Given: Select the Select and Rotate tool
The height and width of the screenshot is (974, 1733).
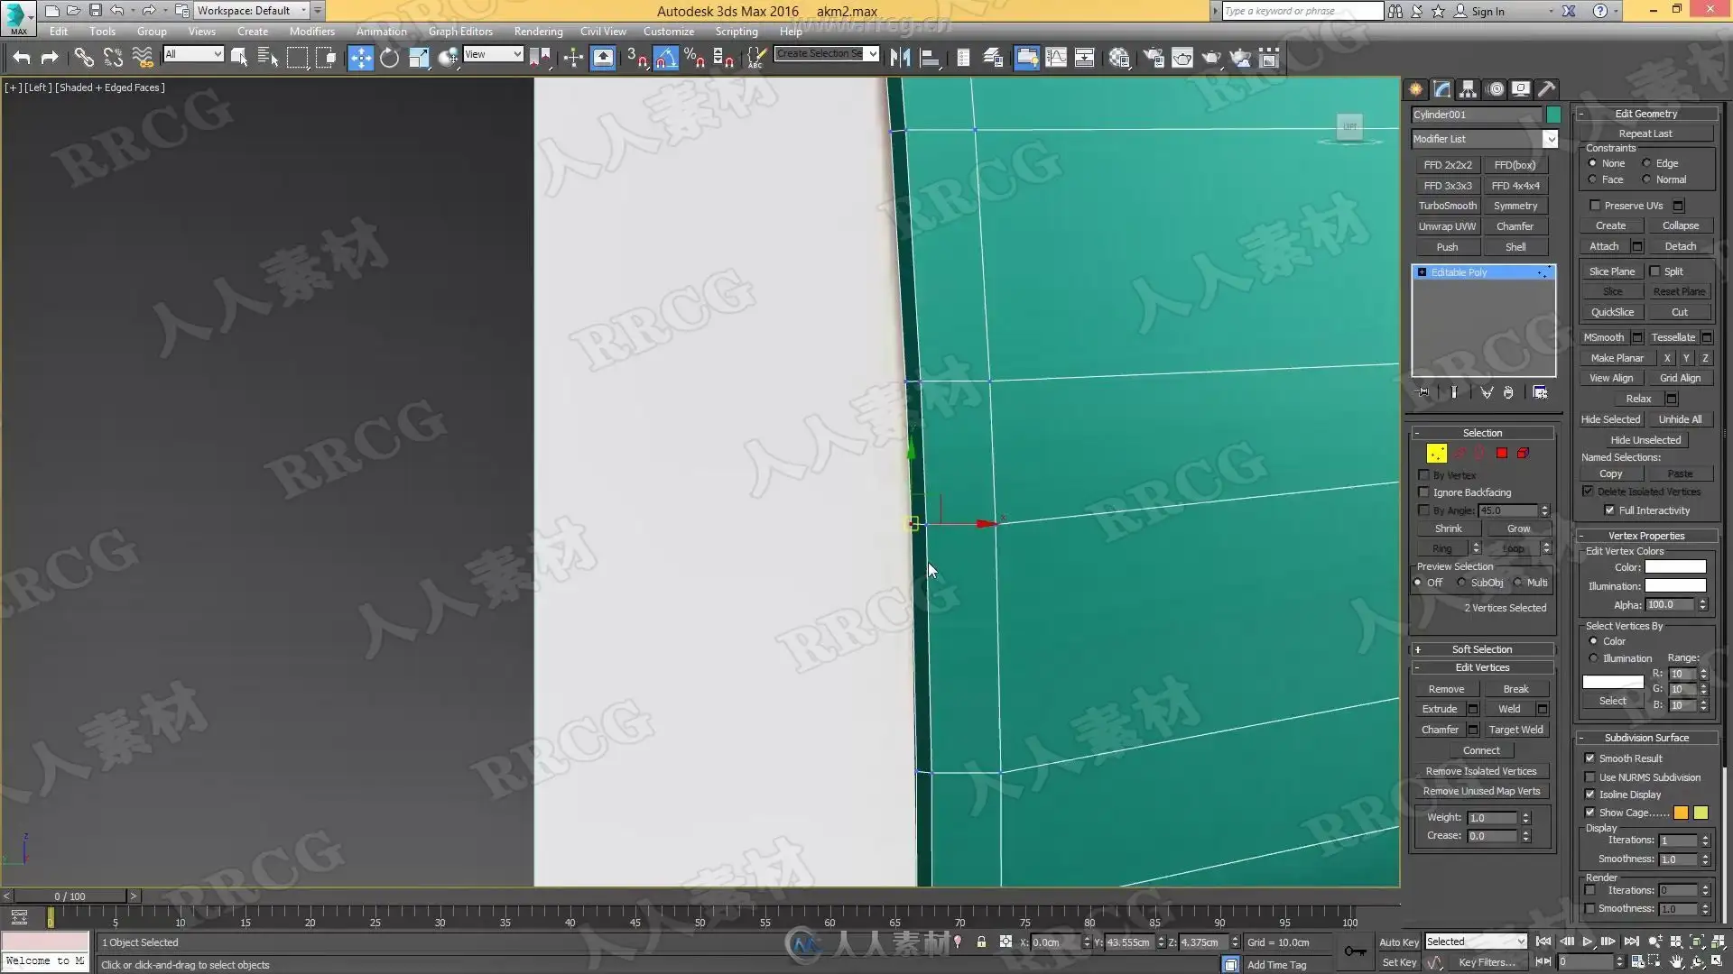Looking at the screenshot, I should 389,59.
